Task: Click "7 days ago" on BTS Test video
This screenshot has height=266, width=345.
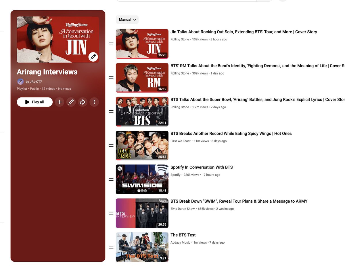Action: click(217, 242)
